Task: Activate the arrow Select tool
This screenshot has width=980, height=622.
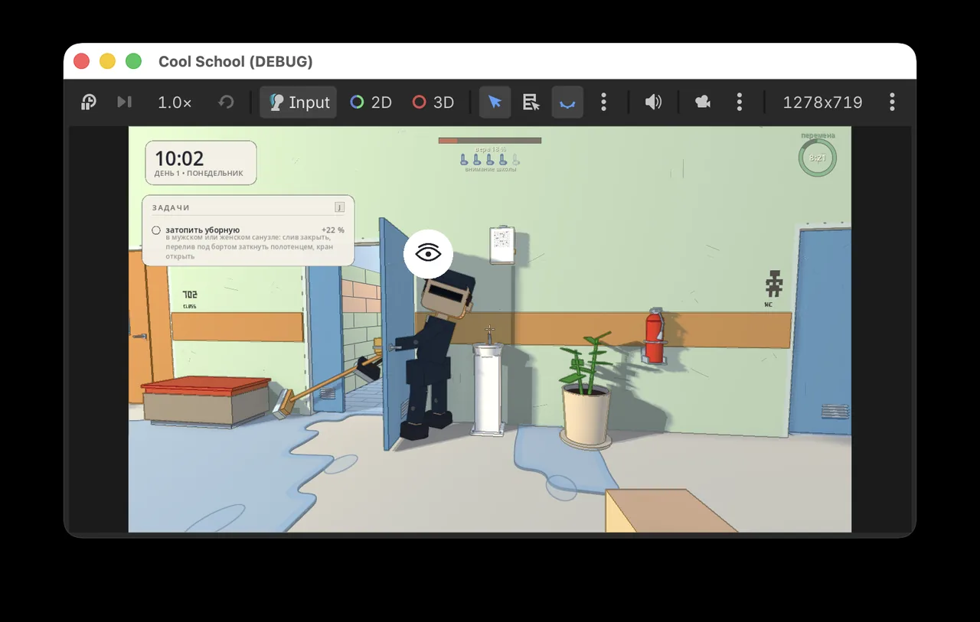Action: coord(495,103)
